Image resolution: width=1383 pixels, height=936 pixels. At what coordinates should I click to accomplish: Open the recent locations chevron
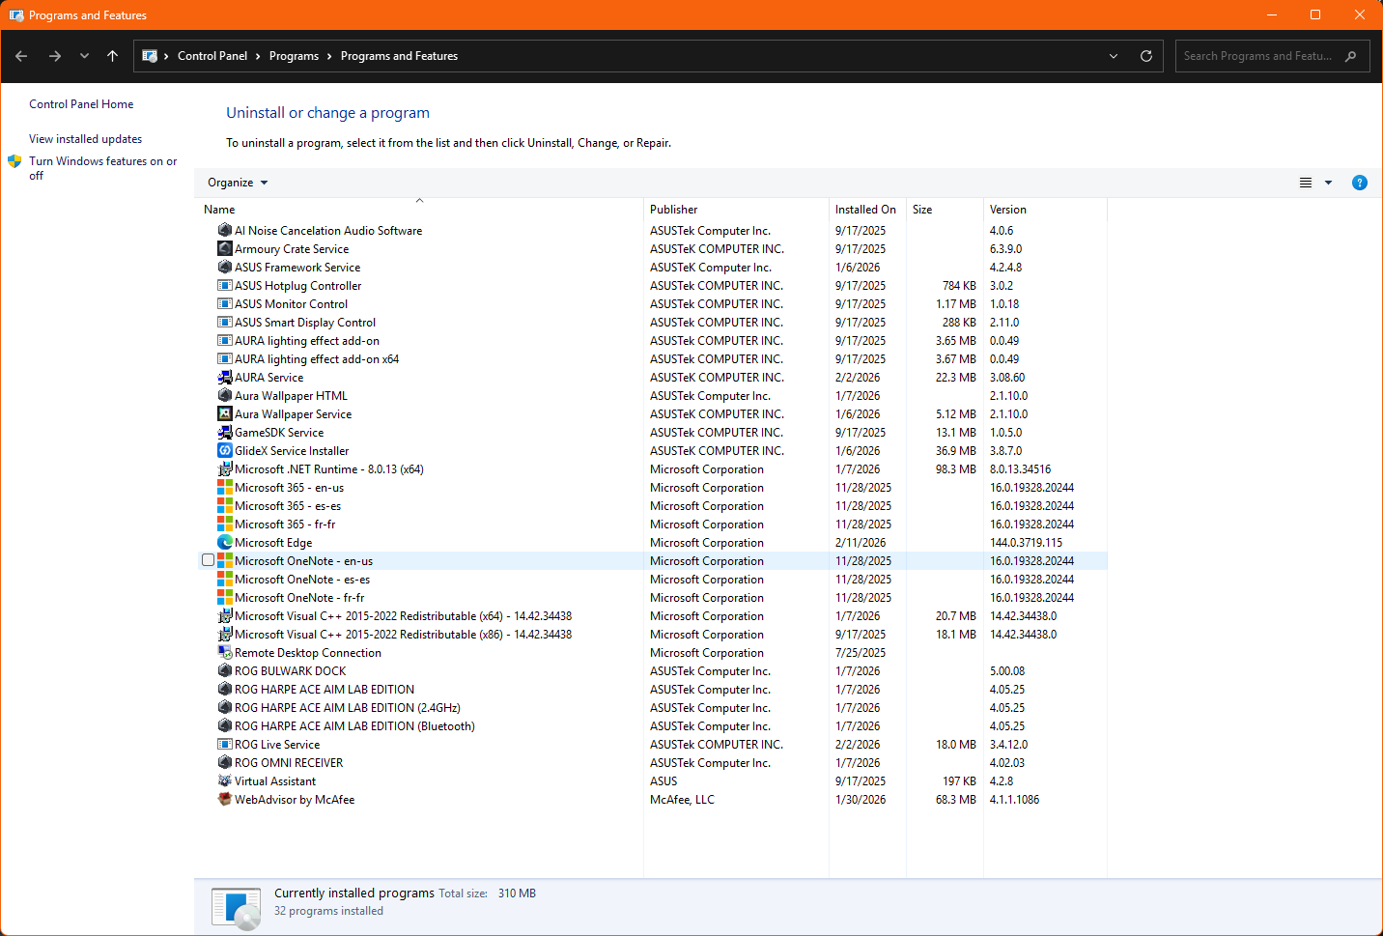(84, 56)
